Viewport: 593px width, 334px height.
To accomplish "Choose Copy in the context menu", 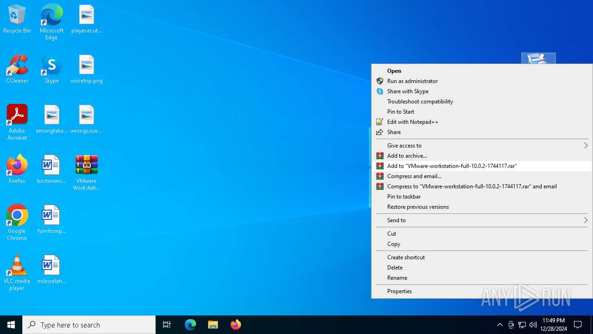I will pos(482,244).
